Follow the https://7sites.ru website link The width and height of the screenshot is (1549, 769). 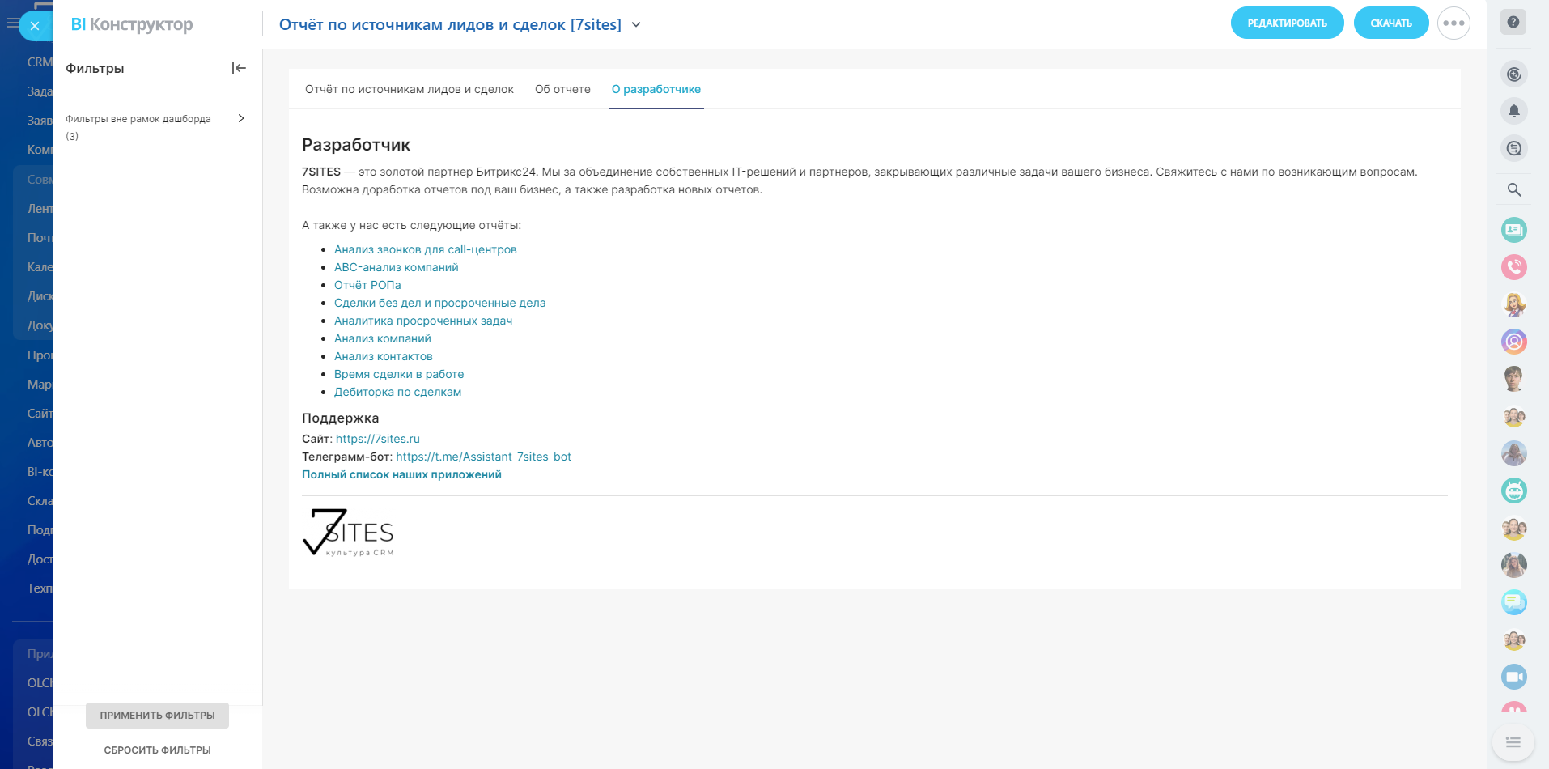377,439
